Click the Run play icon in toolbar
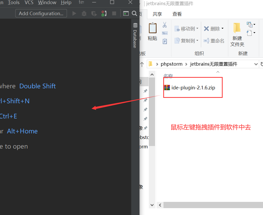 point(74,13)
